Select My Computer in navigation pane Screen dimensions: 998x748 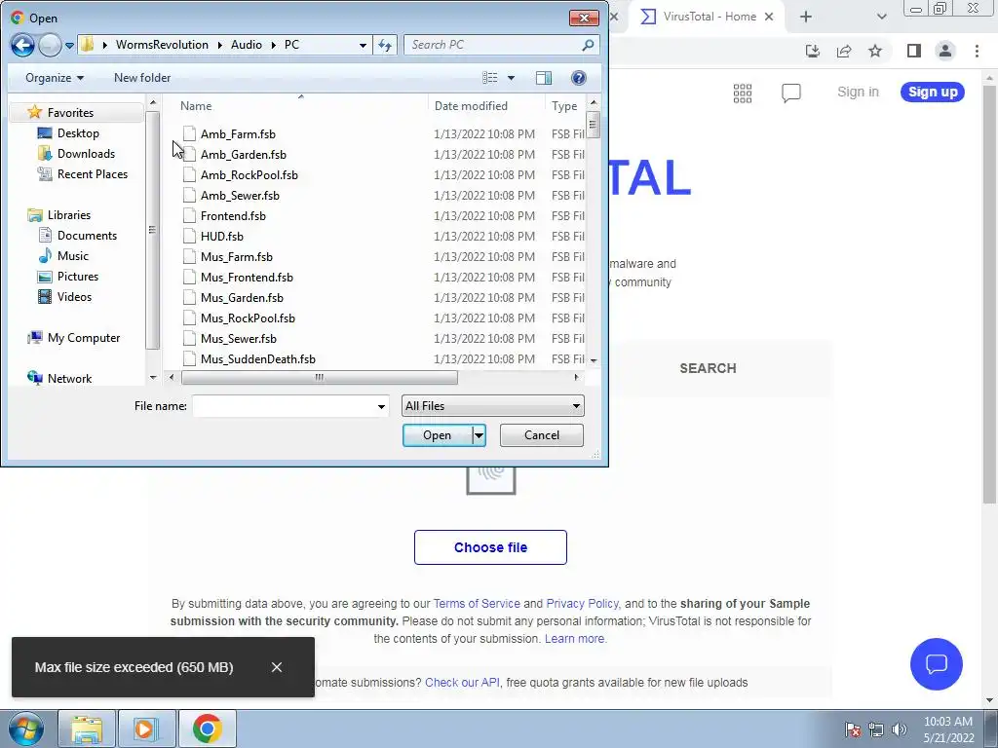84,338
